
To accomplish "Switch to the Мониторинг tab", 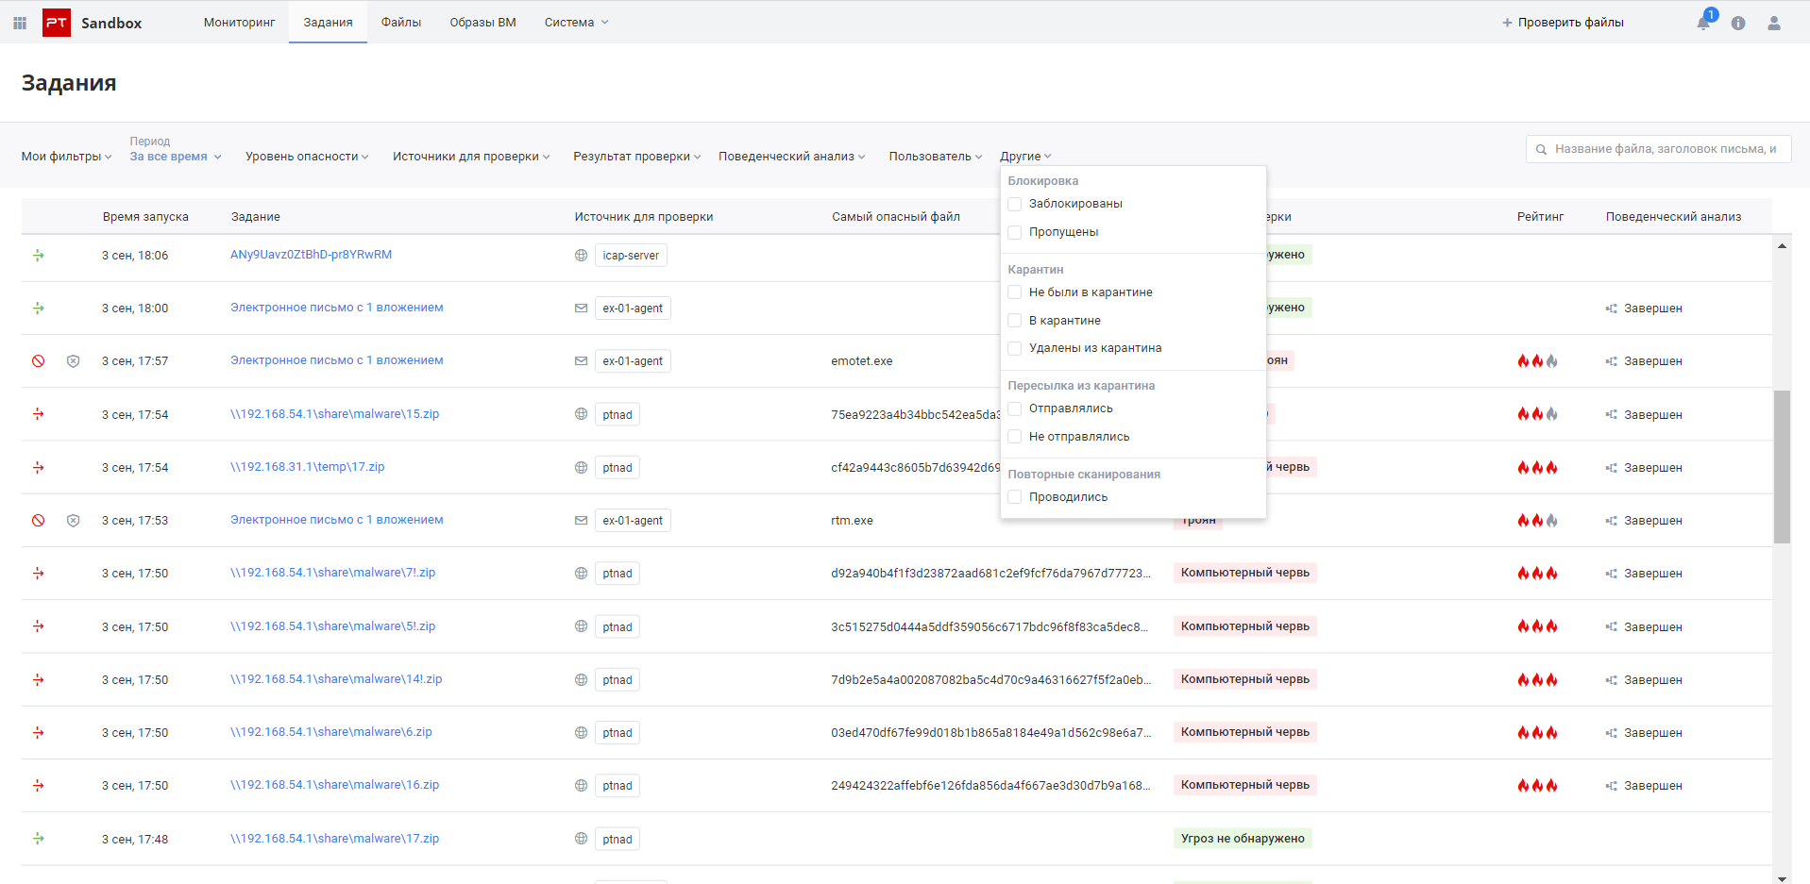I will click(239, 23).
